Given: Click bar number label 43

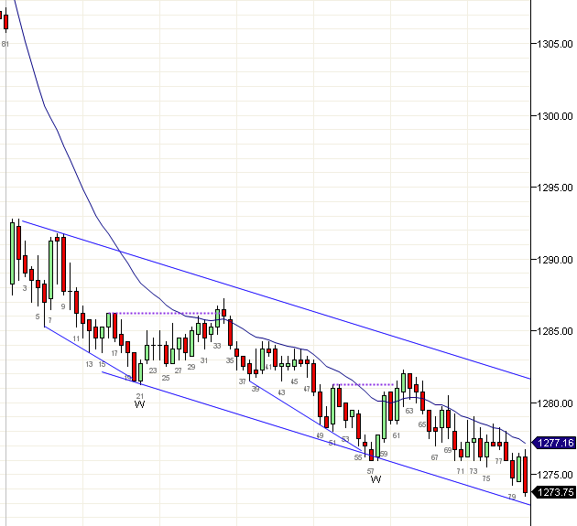Looking at the screenshot, I should (281, 392).
